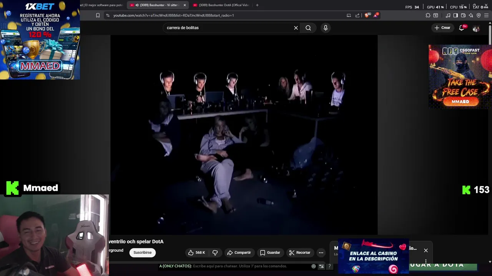
Task: Click the CSGOFAST Take the Free Case ad
Action: point(460,77)
